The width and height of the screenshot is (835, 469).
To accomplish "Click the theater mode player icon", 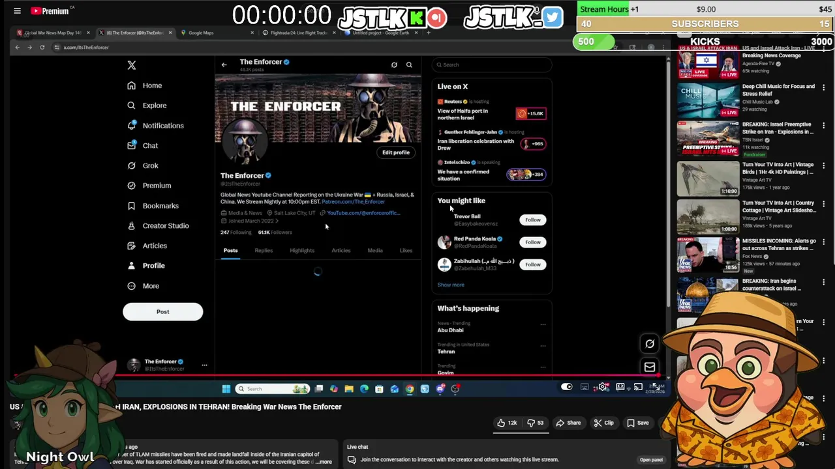I will pos(620,388).
